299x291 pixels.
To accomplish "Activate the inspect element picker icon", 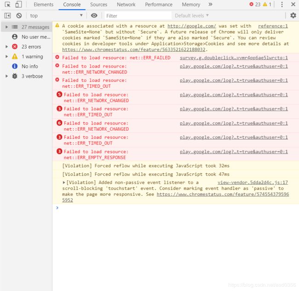I will 8,5.
